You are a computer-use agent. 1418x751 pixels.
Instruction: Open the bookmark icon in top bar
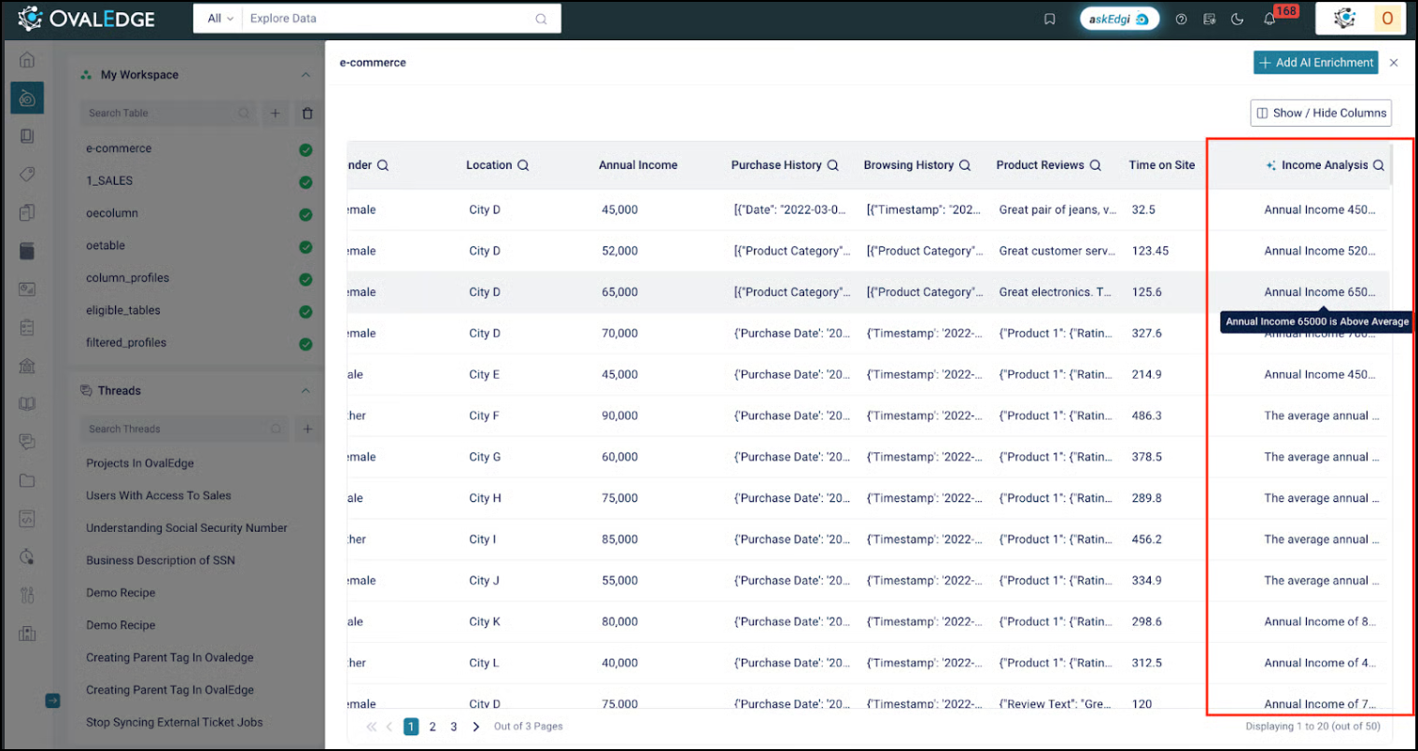[1050, 19]
